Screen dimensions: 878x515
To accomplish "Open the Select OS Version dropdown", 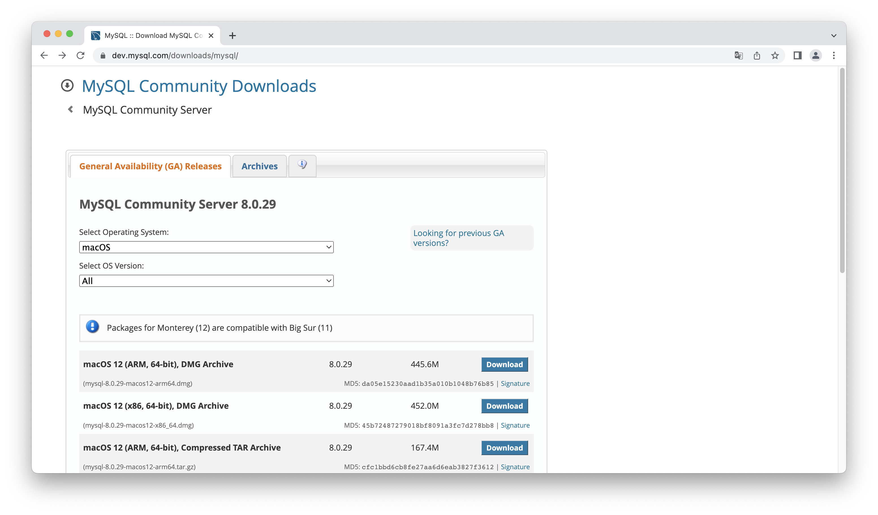I will 206,281.
